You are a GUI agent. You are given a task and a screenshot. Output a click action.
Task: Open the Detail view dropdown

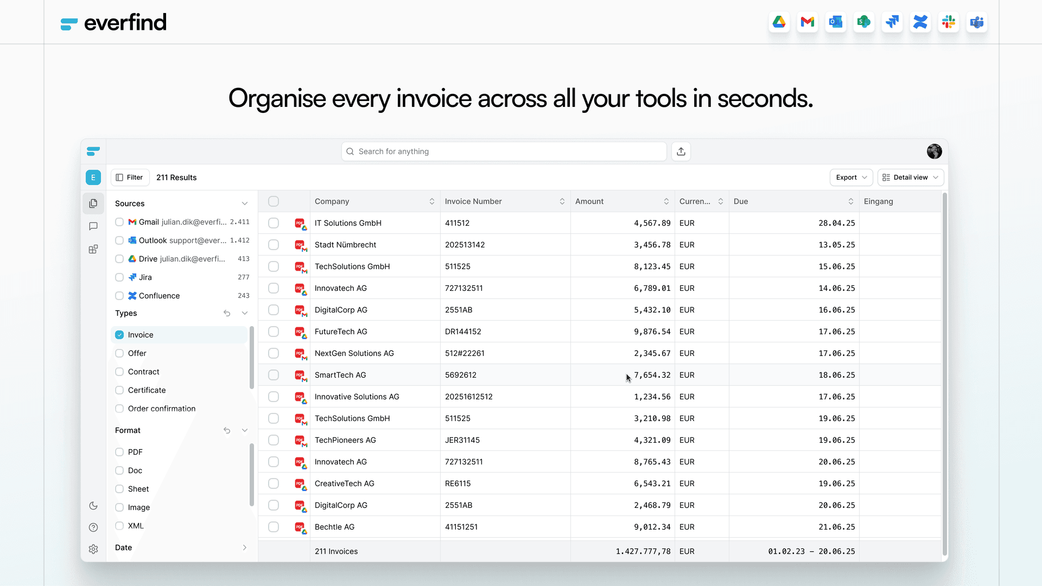[x=911, y=177]
